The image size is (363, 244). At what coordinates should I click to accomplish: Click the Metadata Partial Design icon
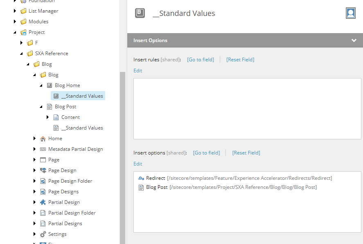(x=43, y=149)
